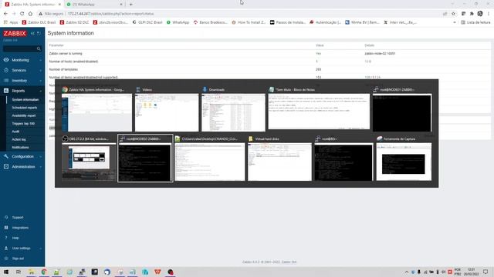Click the Chrome icon on taskbar
Image resolution: width=494 pixels, height=277 pixels.
[44, 272]
